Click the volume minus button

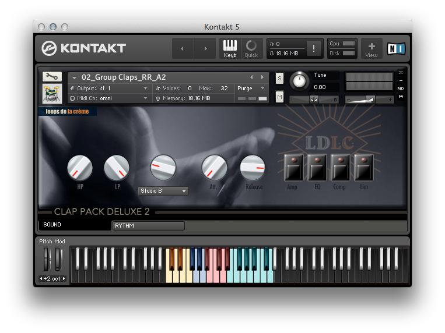(349, 100)
